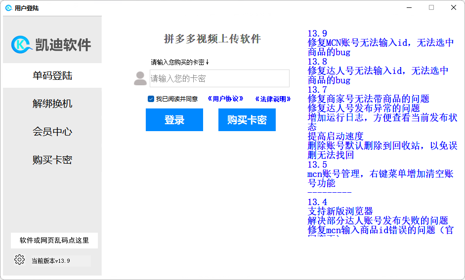This screenshot has height=280, width=465.
Task: Minimize the login window
Action: tap(409, 8)
